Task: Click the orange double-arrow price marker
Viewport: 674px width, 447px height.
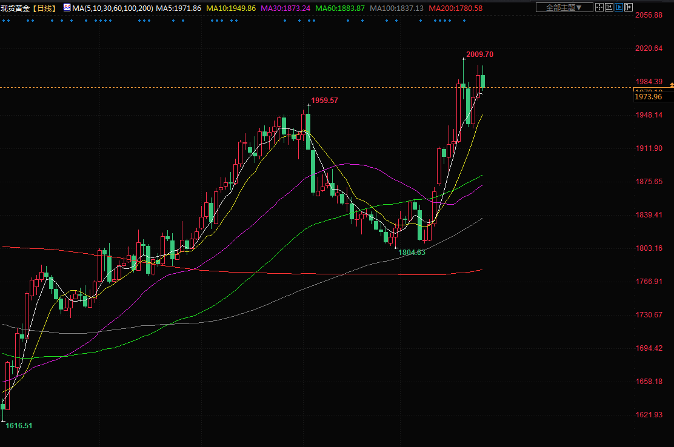Action: click(x=671, y=85)
